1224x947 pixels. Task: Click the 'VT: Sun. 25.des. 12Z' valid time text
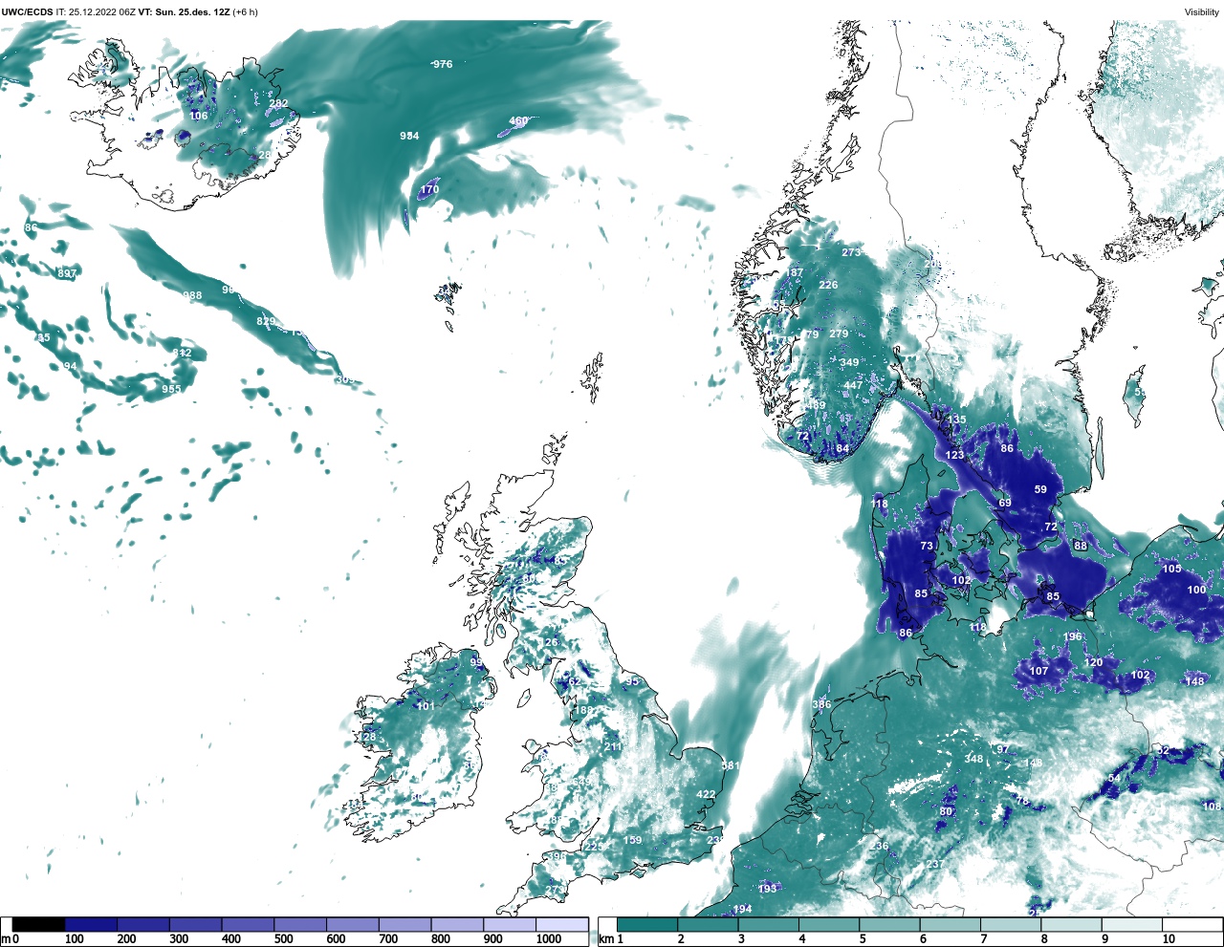(x=185, y=12)
